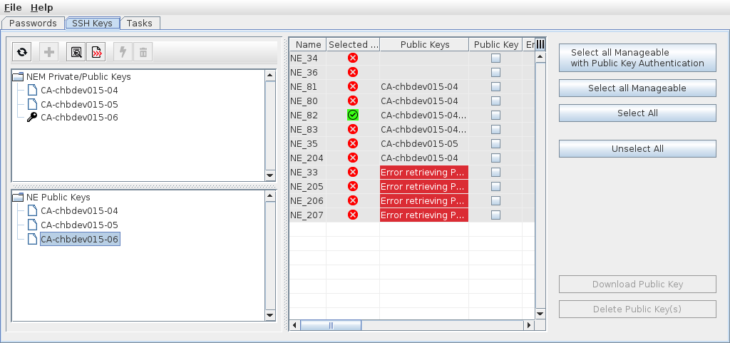Click the red arrows upload key icon

(x=96, y=52)
